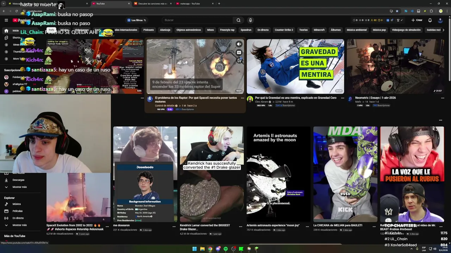Click the Crear button
The width and height of the screenshot is (451, 253).
point(417,20)
